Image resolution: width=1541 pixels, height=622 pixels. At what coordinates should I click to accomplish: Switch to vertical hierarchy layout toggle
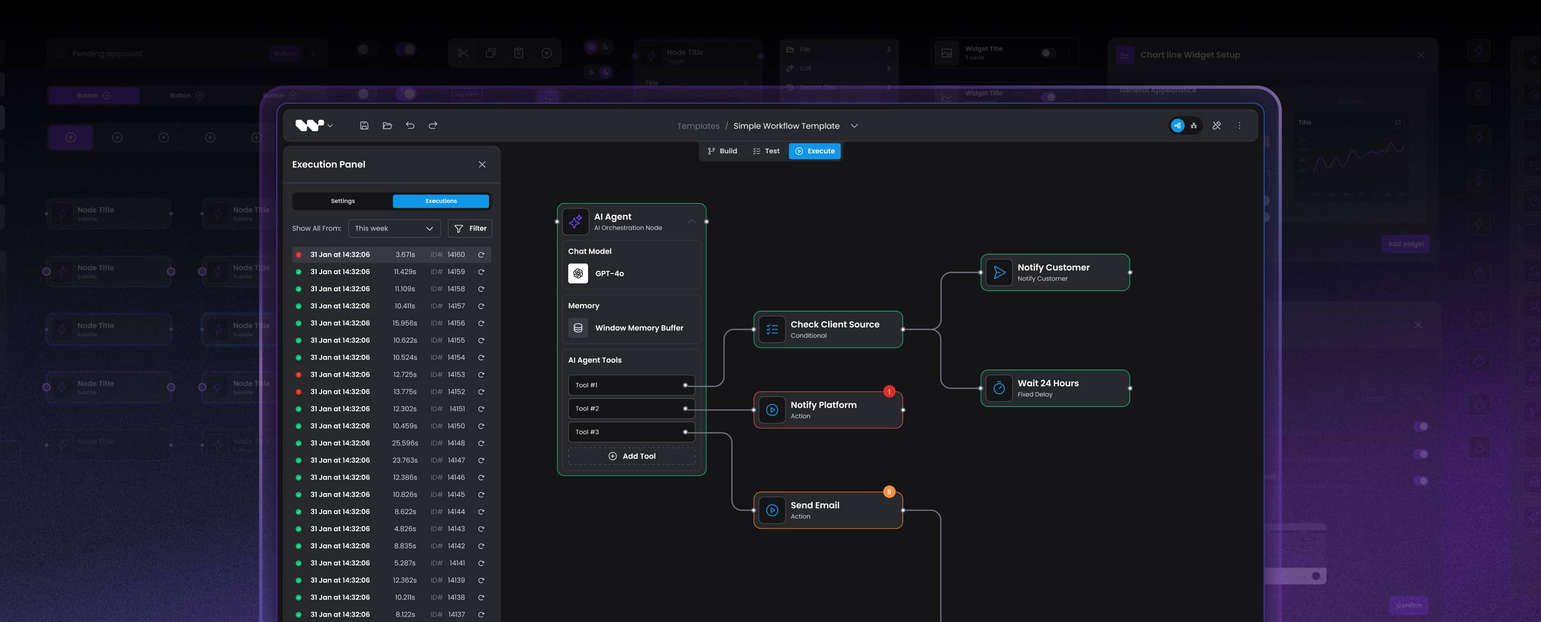tap(1193, 126)
